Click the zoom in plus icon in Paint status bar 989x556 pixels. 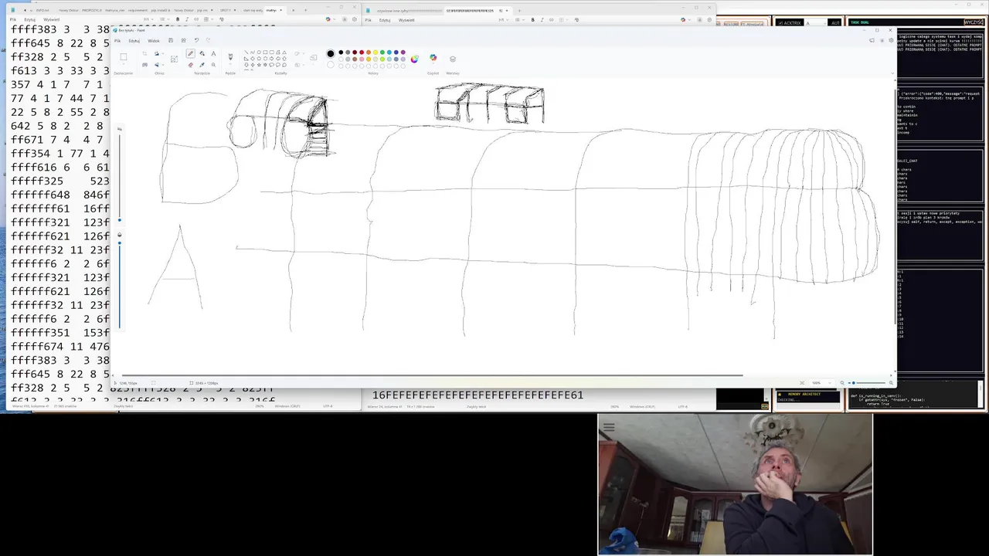892,383
